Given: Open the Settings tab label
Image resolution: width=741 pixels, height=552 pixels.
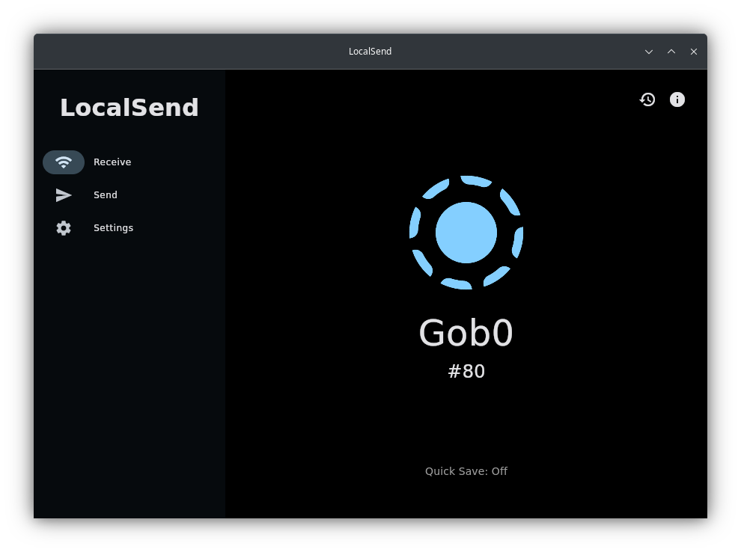Looking at the screenshot, I should [114, 228].
